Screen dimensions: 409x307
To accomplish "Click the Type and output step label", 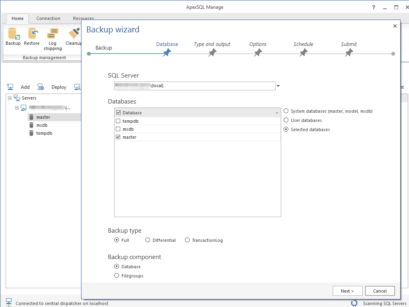I will (x=212, y=44).
